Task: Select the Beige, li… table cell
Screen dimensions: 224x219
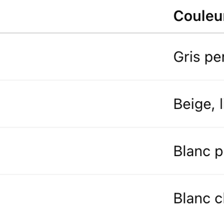Action: 199,104
